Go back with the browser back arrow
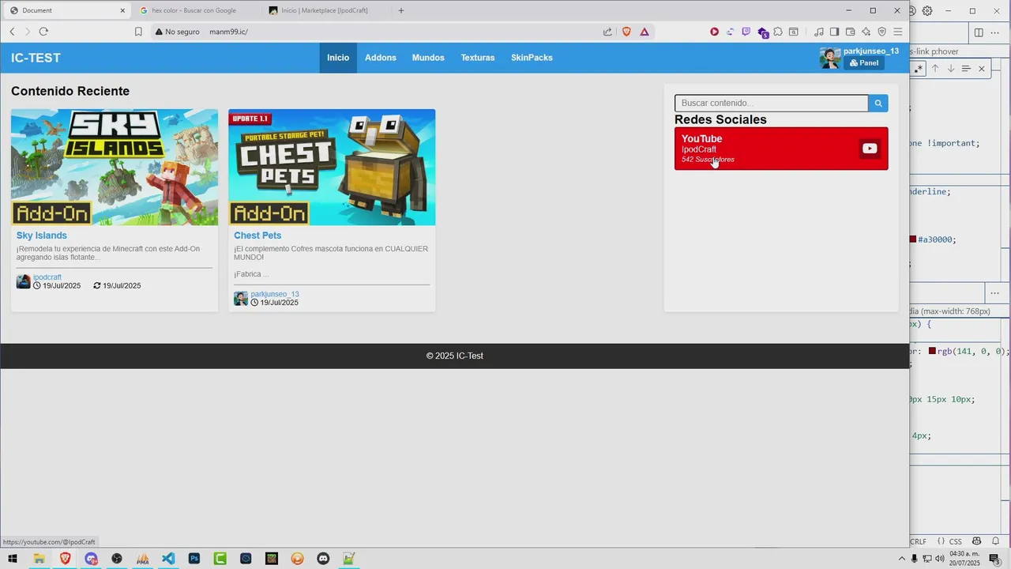The height and width of the screenshot is (569, 1011). [12, 32]
